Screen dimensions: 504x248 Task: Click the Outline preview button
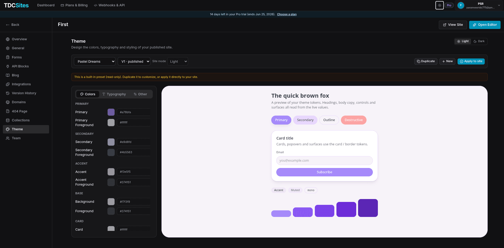click(329, 120)
